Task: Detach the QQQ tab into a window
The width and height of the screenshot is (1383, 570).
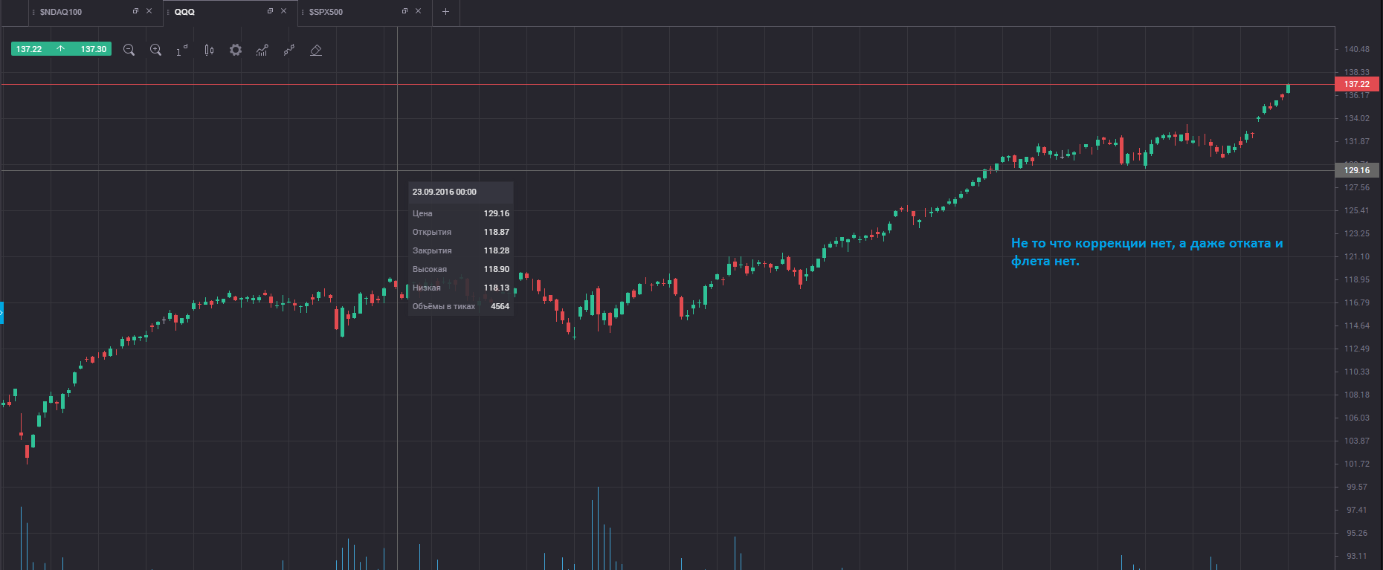Action: pyautogui.click(x=270, y=11)
